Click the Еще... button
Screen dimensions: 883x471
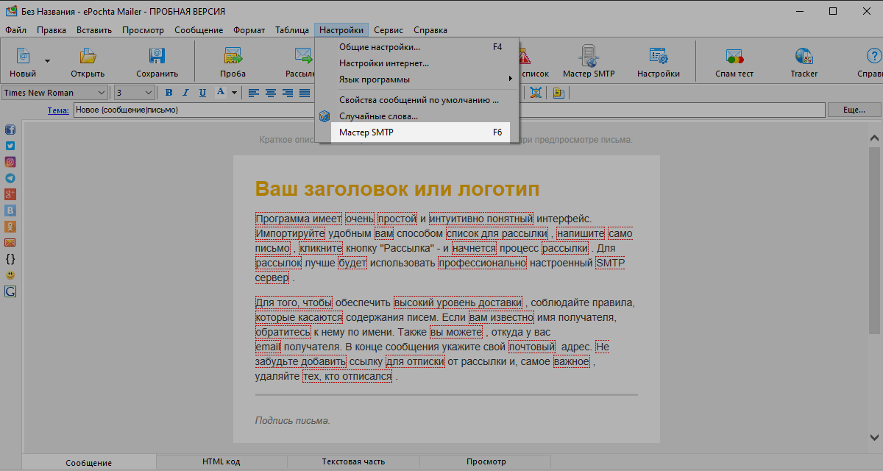pos(854,110)
